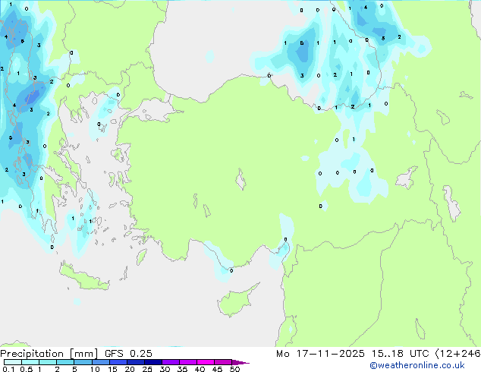This screenshot has width=481, height=372.
Task: Click the '35' legend scale number
Action: pyautogui.click(x=182, y=369)
